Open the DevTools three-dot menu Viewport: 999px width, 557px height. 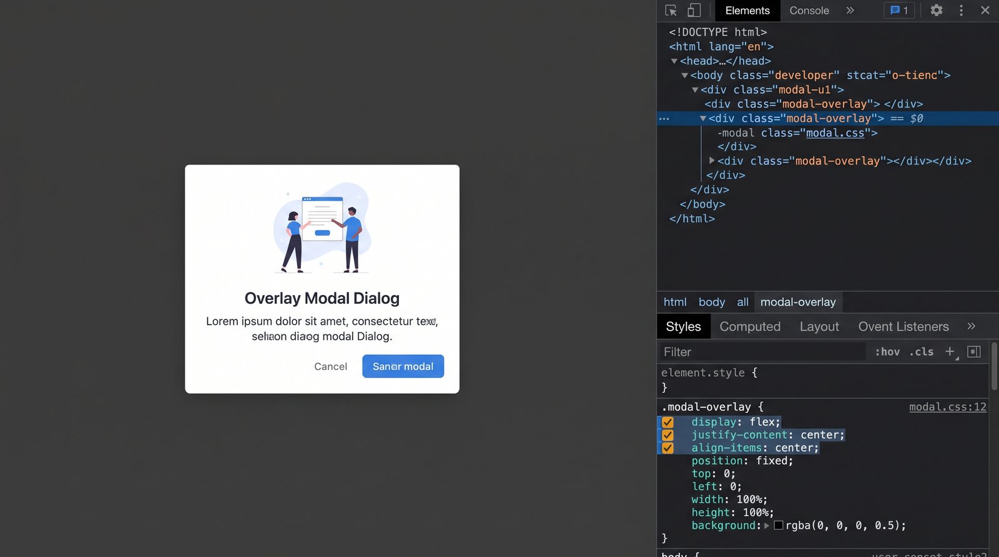(961, 11)
